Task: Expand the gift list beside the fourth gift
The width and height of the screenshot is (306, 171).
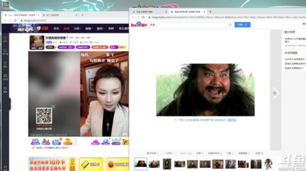Action: 75,142
